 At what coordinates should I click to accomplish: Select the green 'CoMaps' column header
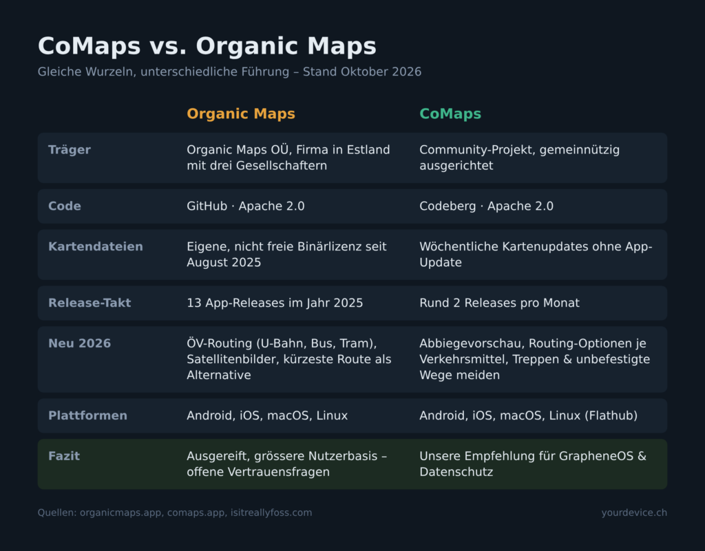coord(450,114)
